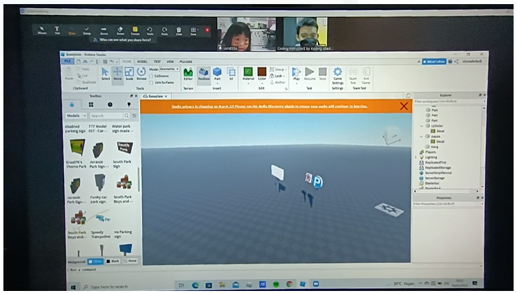The height and width of the screenshot is (293, 517).
Task: Open Toolbox Marketplace tab icon
Action: point(72,105)
